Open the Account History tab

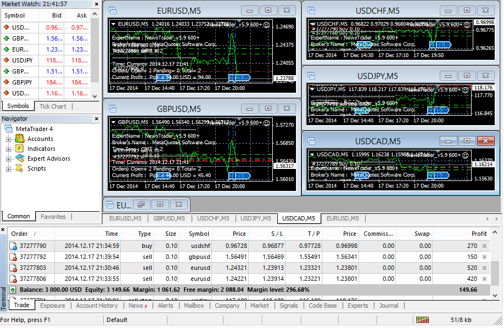[97, 306]
